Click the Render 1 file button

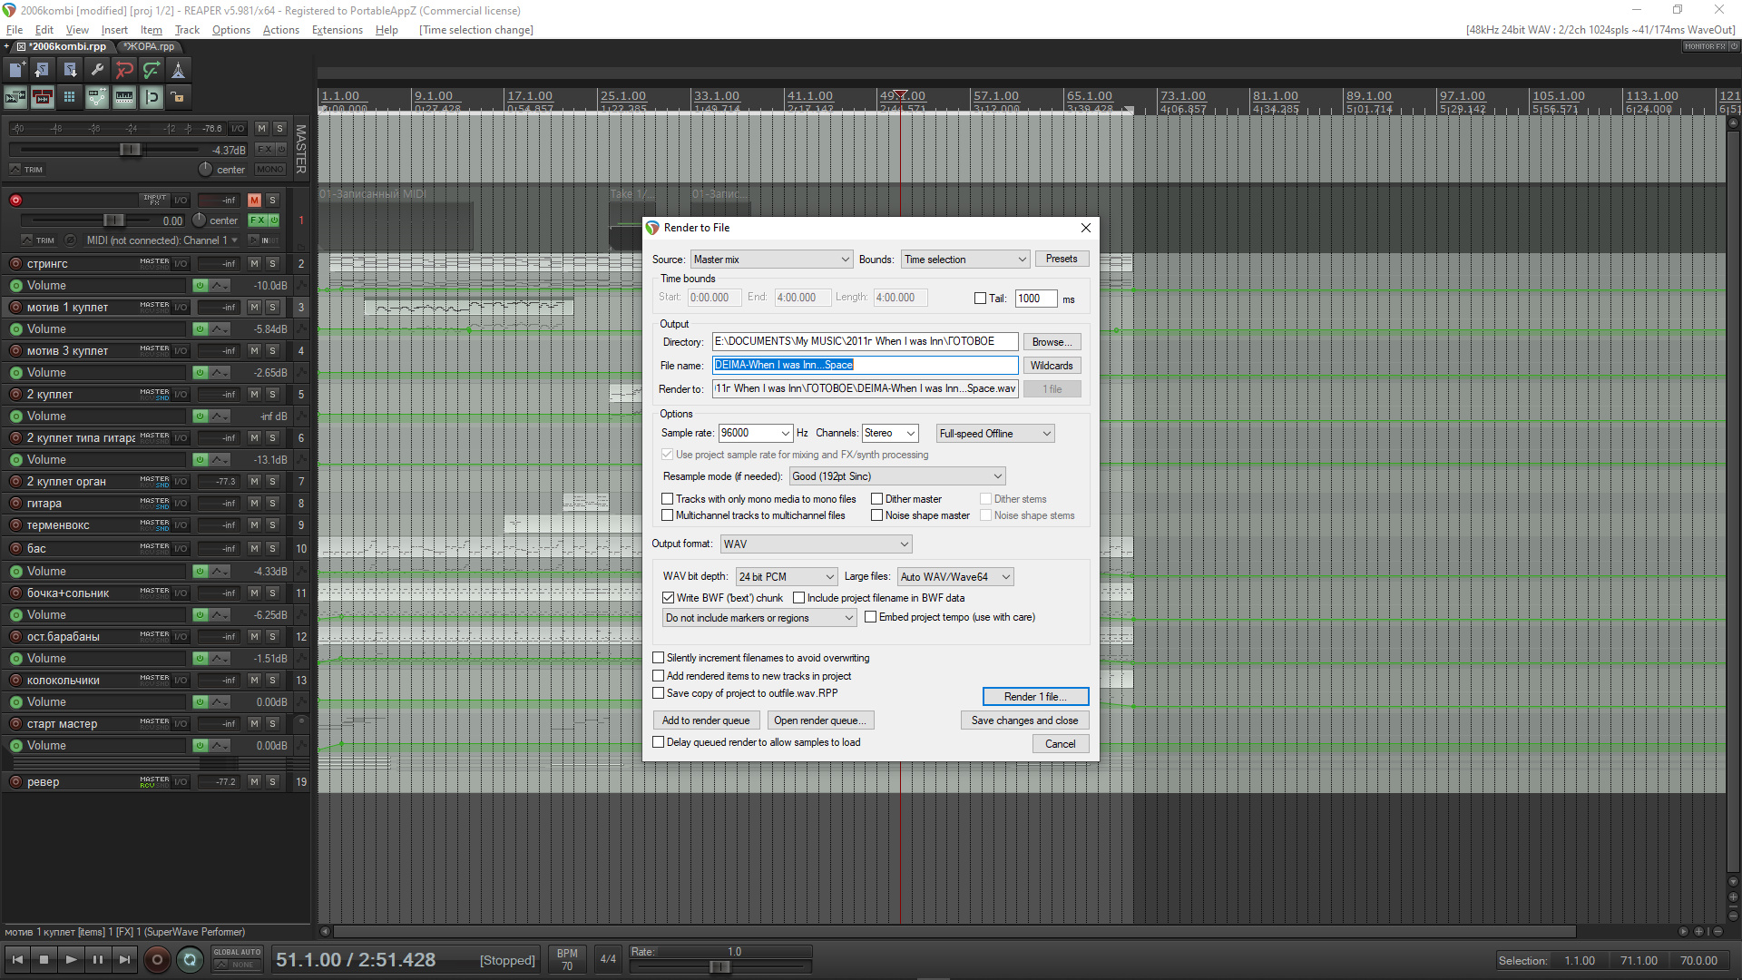[1034, 697]
